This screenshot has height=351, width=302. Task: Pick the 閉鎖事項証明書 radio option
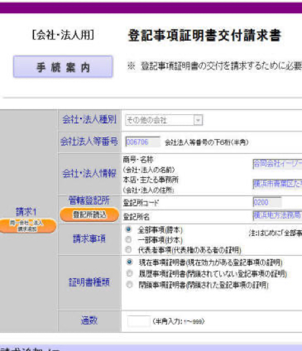pos(129,285)
